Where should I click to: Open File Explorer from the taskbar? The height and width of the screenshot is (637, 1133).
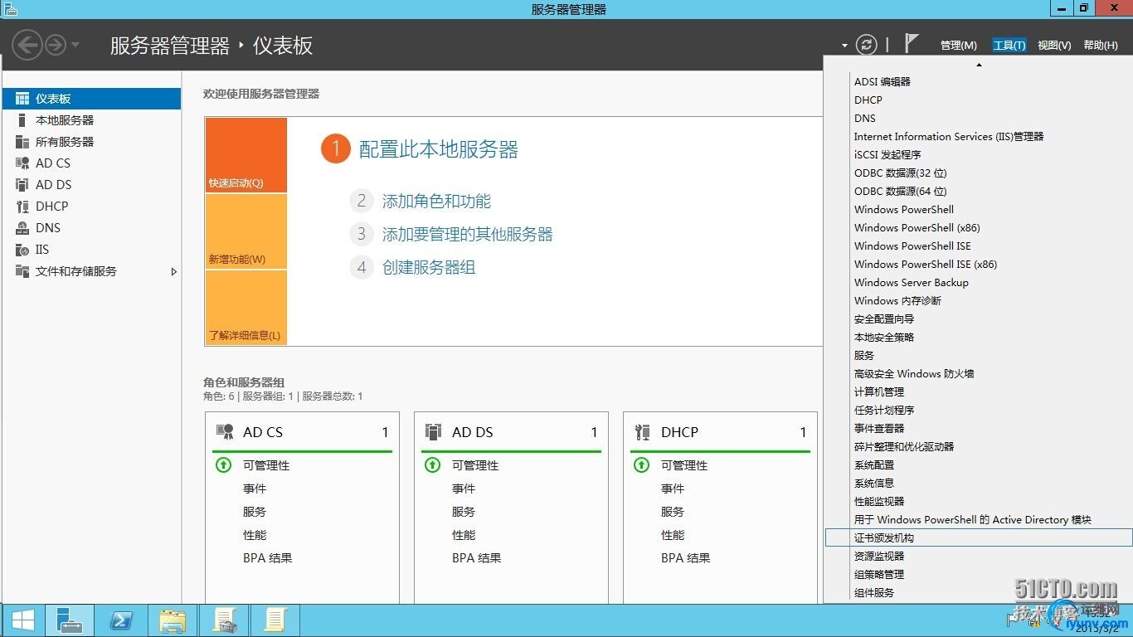(173, 620)
